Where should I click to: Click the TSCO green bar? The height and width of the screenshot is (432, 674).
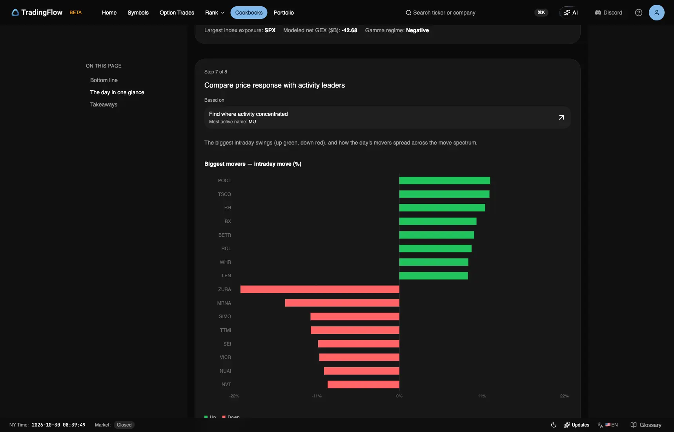tap(444, 194)
